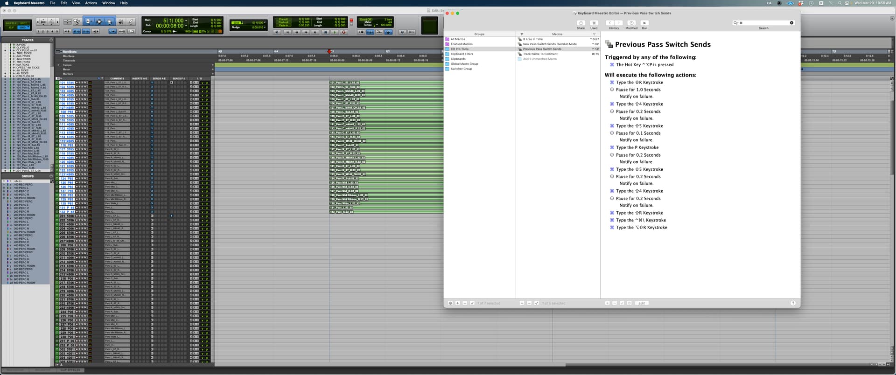Select the Zoomer tool in Pro Tools
Viewport: 896px width, 375px height.
pyautogui.click(x=77, y=21)
